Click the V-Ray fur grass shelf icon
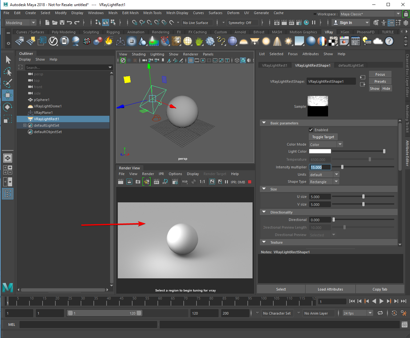Image resolution: width=410 pixels, height=338 pixels. tap(199, 41)
